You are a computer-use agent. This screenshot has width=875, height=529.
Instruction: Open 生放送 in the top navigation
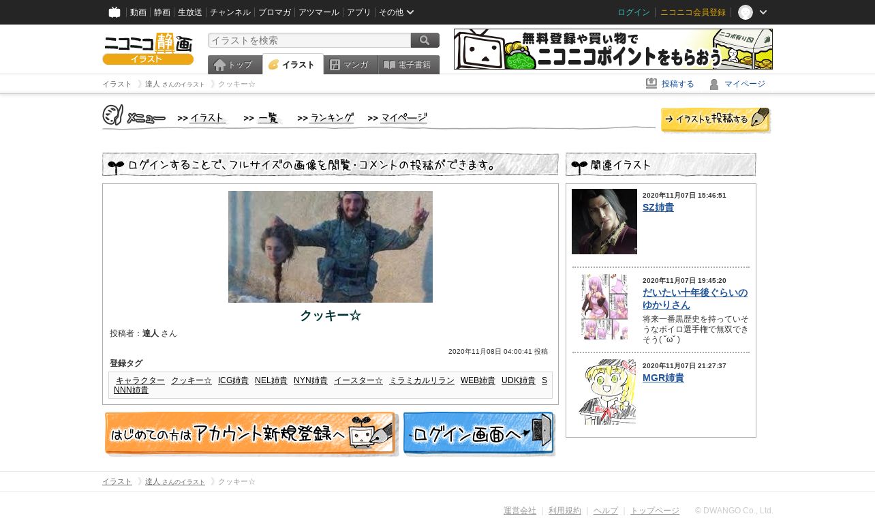(190, 12)
